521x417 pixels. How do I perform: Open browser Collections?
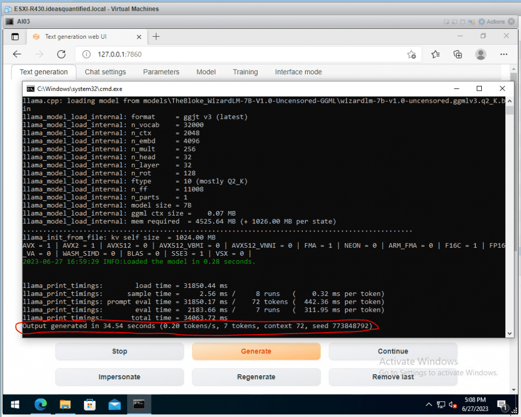[458, 54]
